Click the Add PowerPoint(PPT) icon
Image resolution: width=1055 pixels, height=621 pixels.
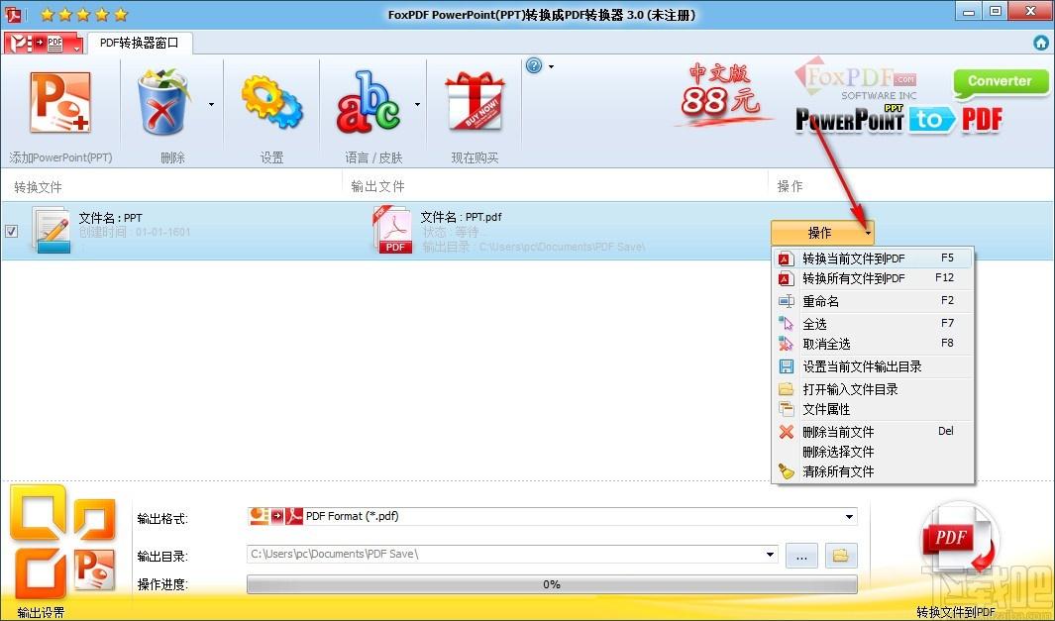(x=59, y=102)
